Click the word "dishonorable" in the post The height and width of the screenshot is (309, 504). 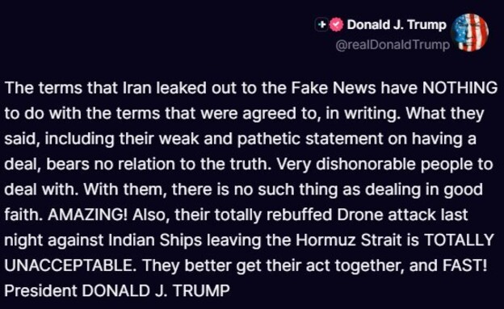point(366,164)
